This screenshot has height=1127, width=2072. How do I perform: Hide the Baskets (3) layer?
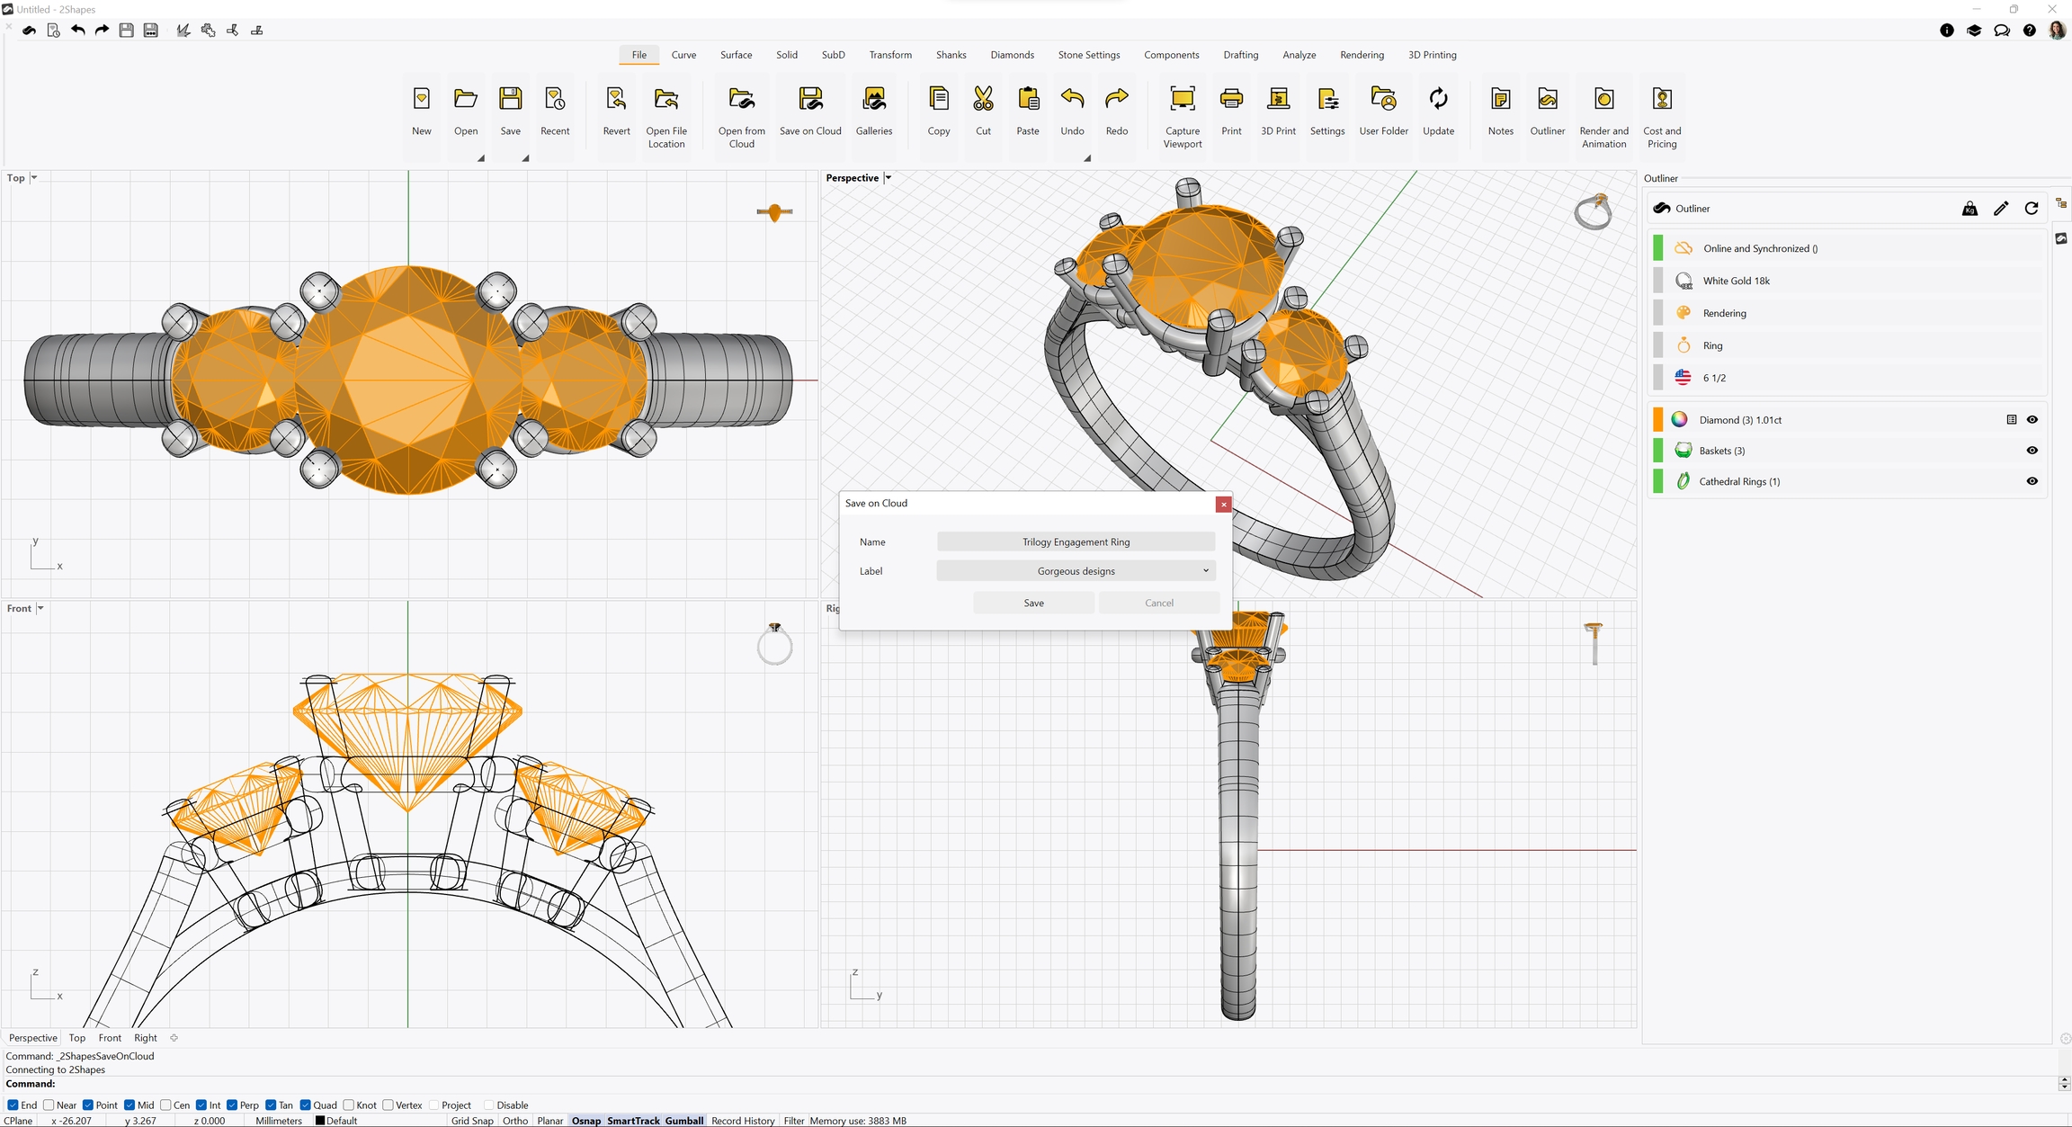tap(2032, 451)
